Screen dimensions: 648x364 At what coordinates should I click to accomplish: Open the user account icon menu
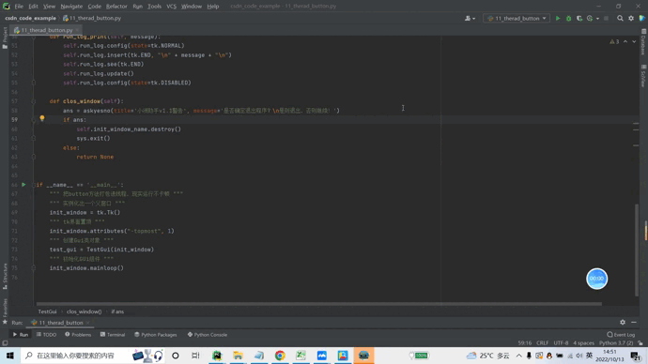click(470, 18)
